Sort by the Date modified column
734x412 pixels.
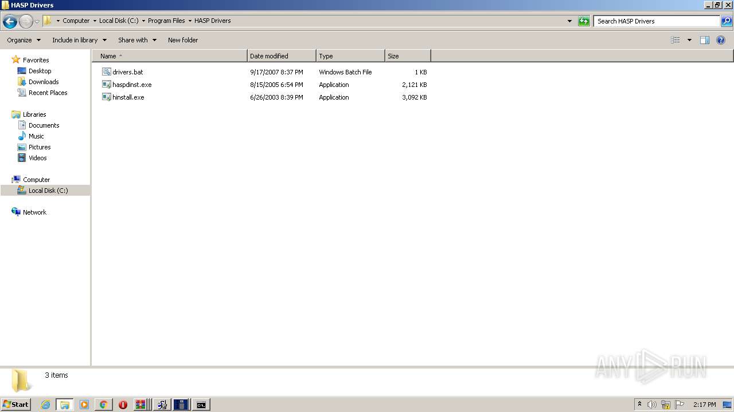coord(282,56)
